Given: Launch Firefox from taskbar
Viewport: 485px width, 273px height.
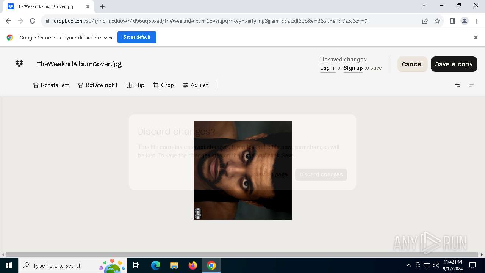Looking at the screenshot, I should pos(192,265).
